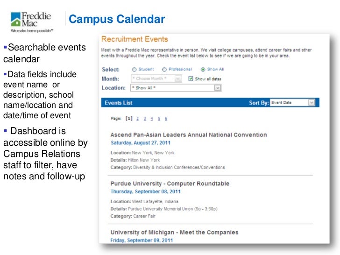The width and height of the screenshot is (340, 255).
Task: Open the Sort By Event Date dropdown
Action: pos(292,103)
